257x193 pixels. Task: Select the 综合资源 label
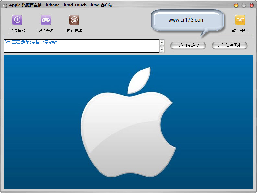46,31
